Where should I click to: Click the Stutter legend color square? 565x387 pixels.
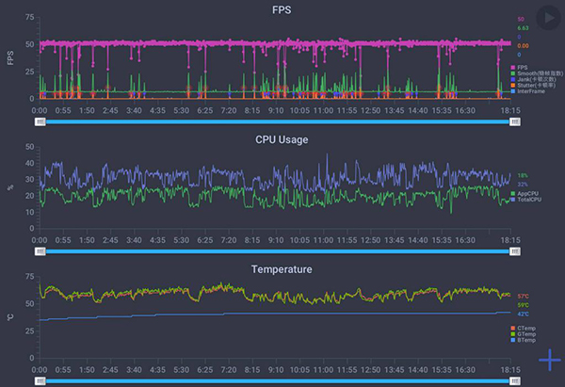[x=514, y=85]
